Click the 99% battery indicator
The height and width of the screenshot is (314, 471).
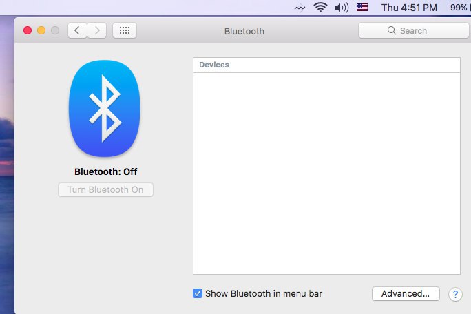[459, 8]
